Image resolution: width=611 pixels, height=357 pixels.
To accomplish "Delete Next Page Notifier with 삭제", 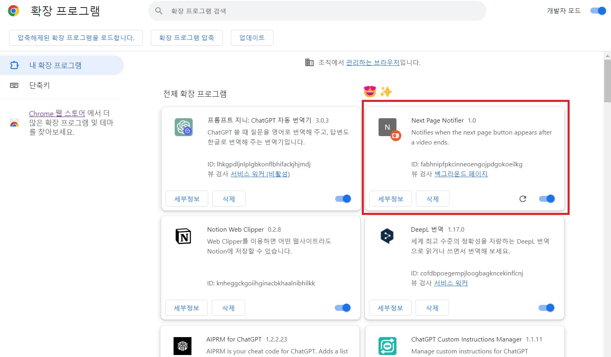I will (x=433, y=199).
